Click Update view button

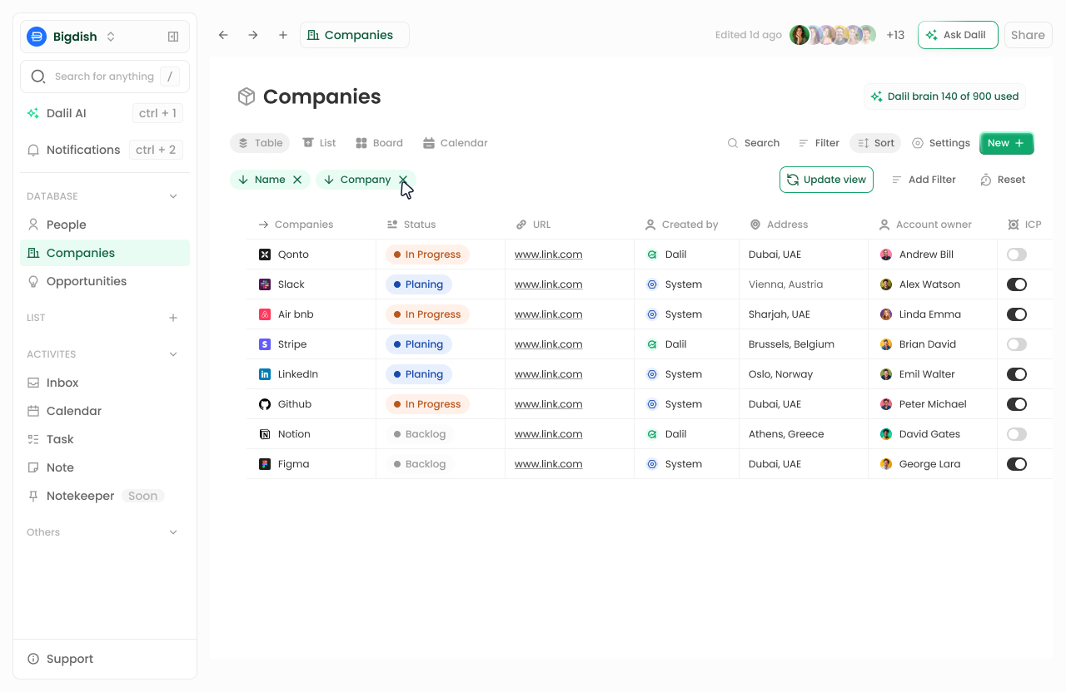826,180
